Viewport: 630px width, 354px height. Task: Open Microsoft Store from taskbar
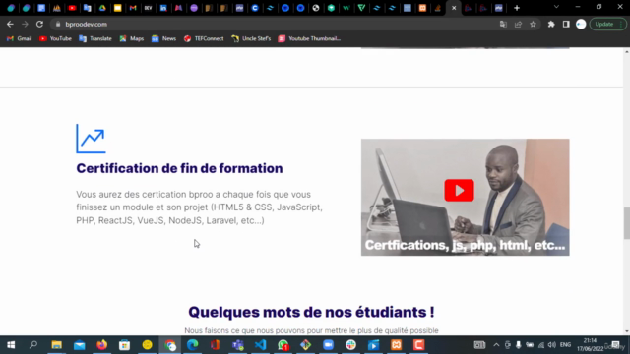pos(125,345)
